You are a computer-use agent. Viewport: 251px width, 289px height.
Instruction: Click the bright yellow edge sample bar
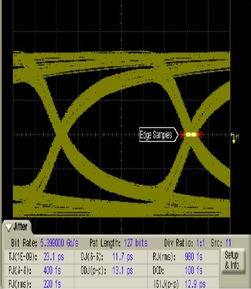(x=191, y=135)
